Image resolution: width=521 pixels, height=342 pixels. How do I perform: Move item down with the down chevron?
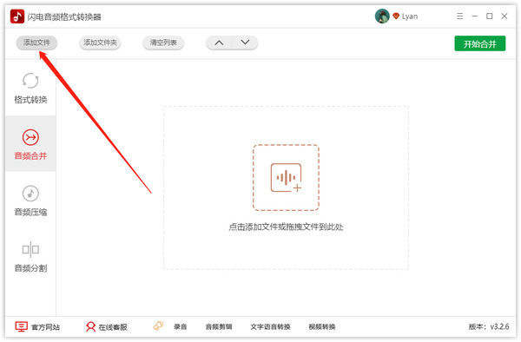click(x=245, y=43)
